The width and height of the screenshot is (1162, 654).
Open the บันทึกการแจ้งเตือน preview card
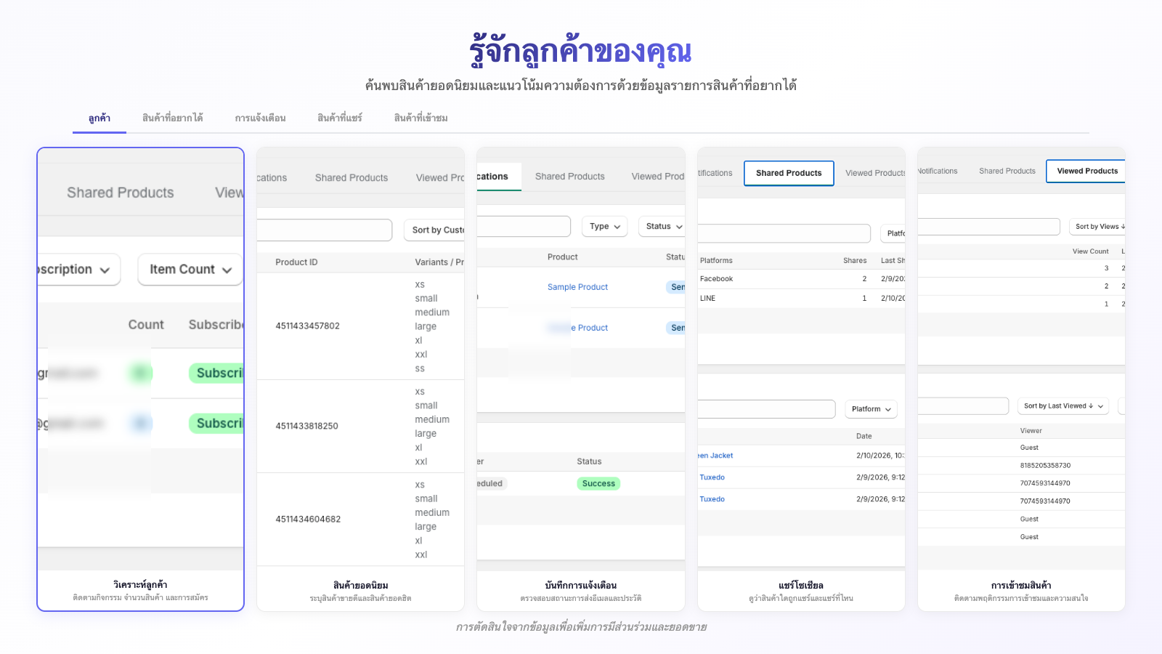[x=580, y=590]
